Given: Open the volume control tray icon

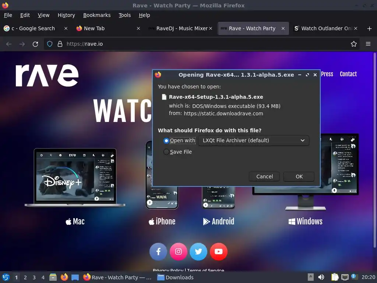Looking at the screenshot, I should [x=321, y=277].
